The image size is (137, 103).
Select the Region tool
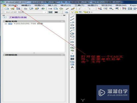coord(72,62)
